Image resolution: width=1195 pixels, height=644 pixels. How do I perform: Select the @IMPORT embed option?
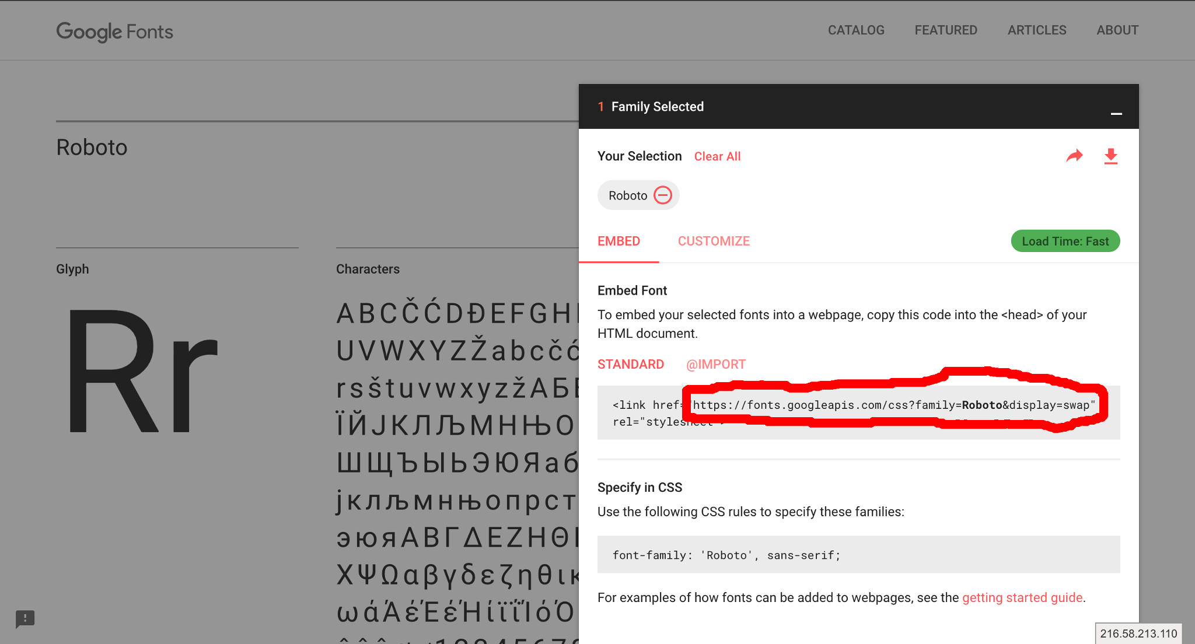point(716,364)
